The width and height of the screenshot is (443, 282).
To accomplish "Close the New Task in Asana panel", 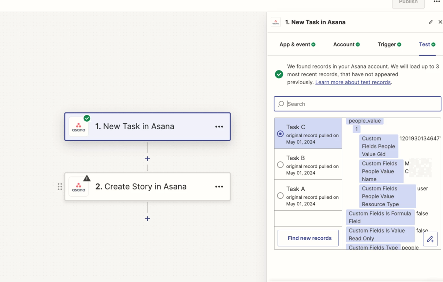I will tap(440, 22).
